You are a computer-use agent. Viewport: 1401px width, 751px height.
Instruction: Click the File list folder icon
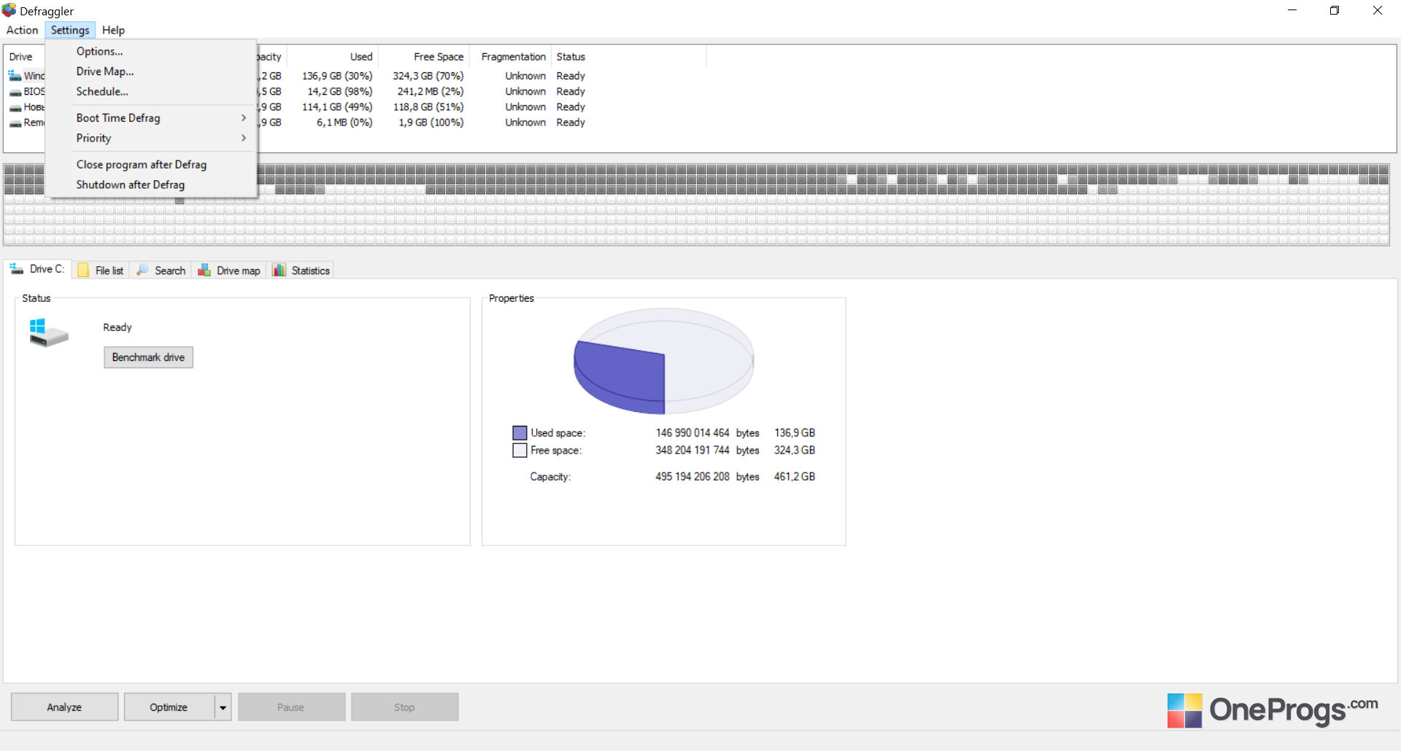coord(83,271)
